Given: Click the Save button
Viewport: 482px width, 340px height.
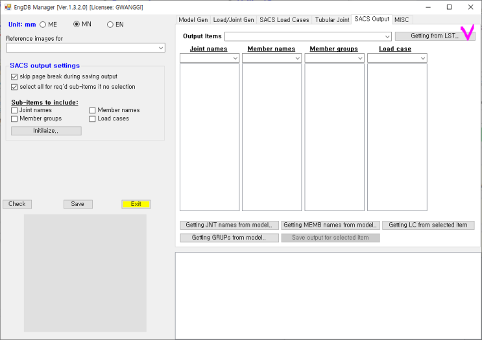Looking at the screenshot, I should coord(78,204).
